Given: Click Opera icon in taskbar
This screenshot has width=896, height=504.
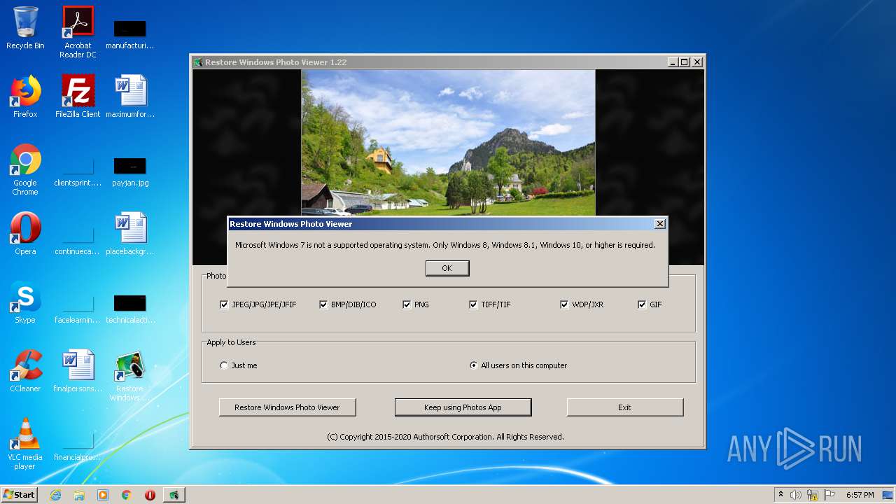Looking at the screenshot, I should click(150, 495).
